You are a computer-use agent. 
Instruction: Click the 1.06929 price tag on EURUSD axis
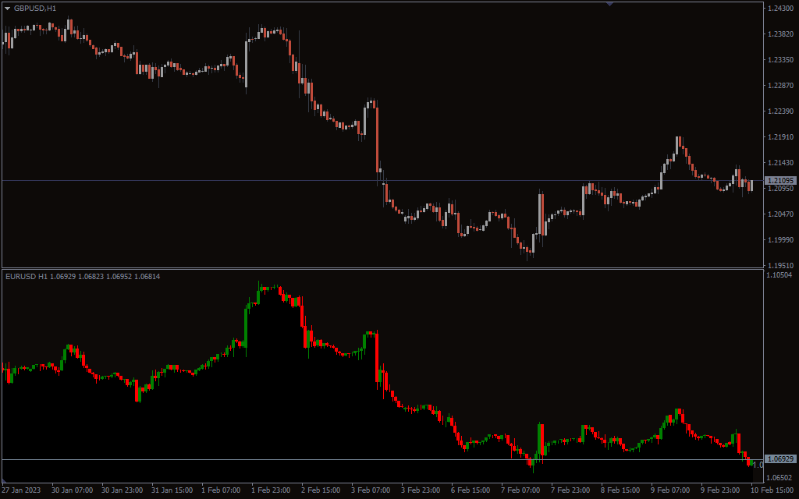[780, 459]
